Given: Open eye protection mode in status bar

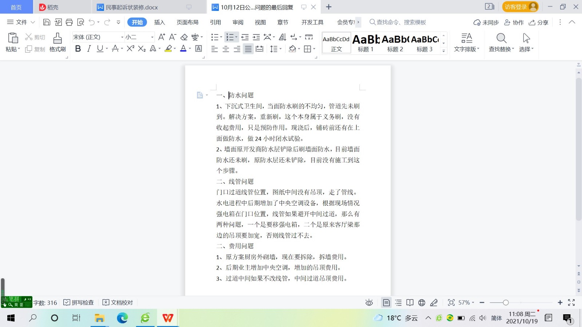Looking at the screenshot, I should coord(369,303).
